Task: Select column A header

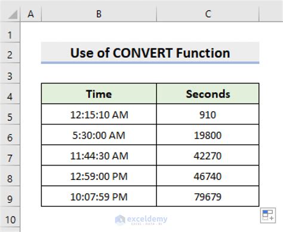Action: click(31, 14)
